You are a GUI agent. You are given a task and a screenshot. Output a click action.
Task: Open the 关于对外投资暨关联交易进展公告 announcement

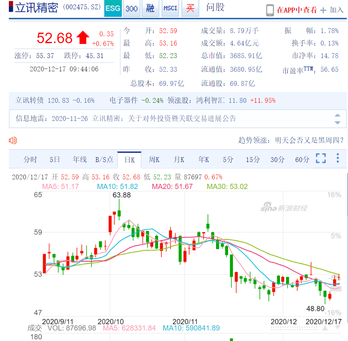click(x=182, y=119)
